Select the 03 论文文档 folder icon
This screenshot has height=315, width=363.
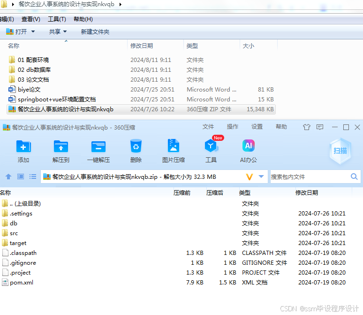tap(12, 79)
